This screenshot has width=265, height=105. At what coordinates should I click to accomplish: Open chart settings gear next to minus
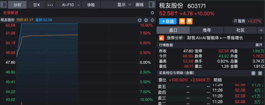[152, 20]
